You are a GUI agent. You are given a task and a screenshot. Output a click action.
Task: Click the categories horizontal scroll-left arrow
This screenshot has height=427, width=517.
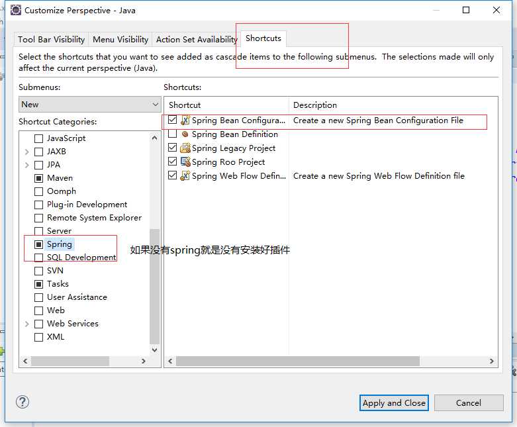(x=25, y=361)
